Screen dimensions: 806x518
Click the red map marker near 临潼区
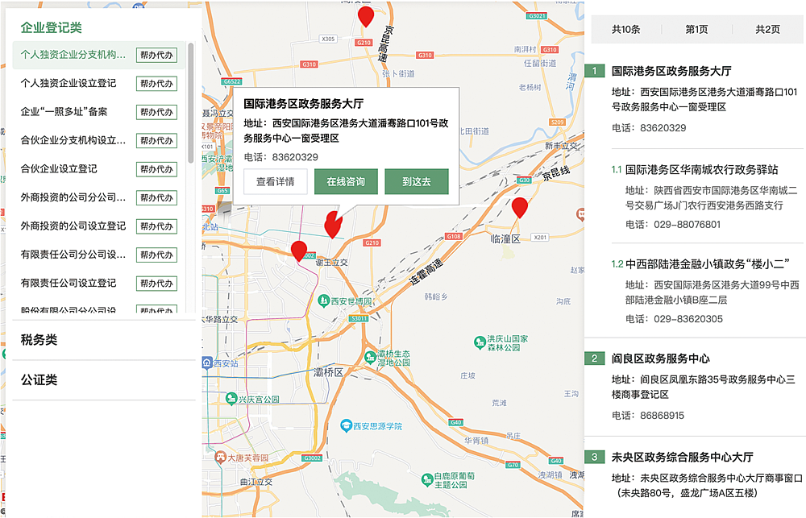point(520,207)
